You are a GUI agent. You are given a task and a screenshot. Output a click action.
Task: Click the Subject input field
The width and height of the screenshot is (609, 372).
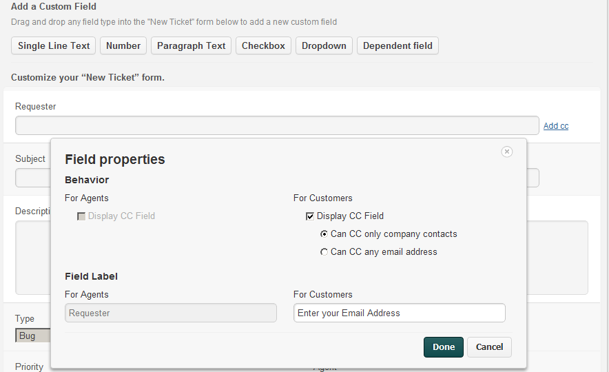pos(32,178)
